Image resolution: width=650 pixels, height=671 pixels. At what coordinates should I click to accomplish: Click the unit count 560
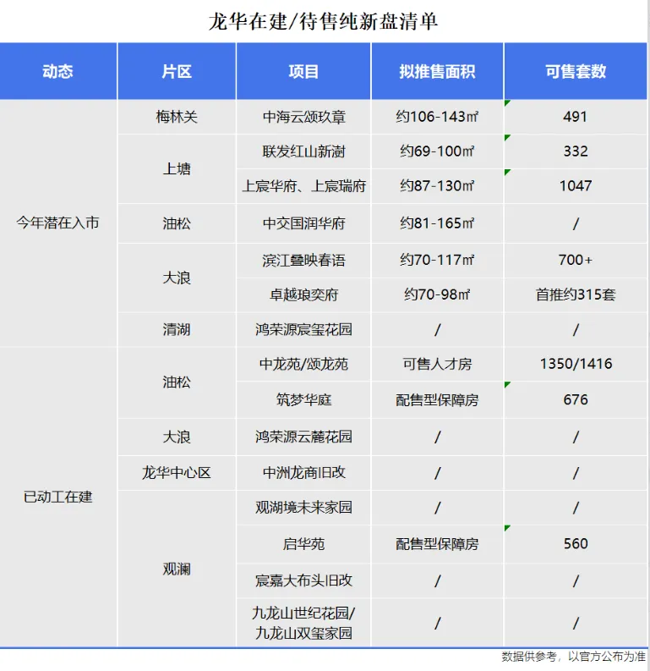click(576, 544)
